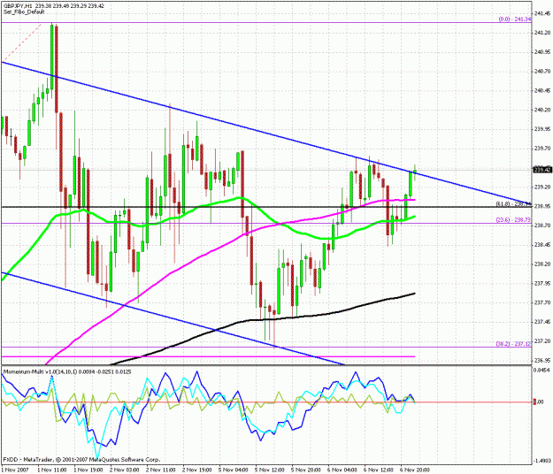Click the 1 Nov 11:00 time label
This screenshot has width=553, height=474.
(x=52, y=470)
